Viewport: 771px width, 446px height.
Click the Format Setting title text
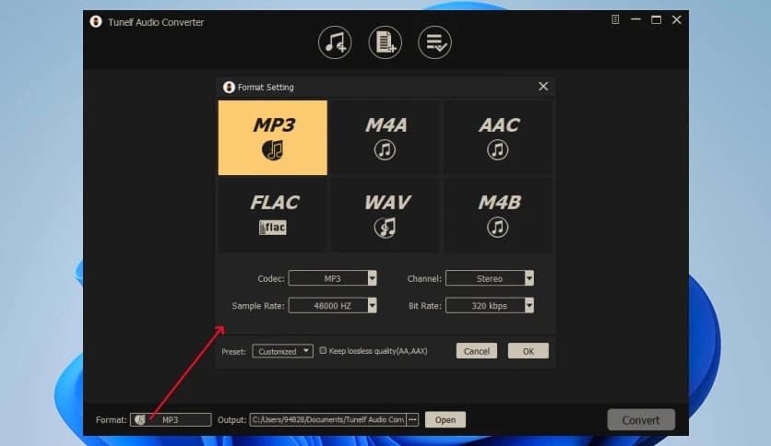[266, 87]
